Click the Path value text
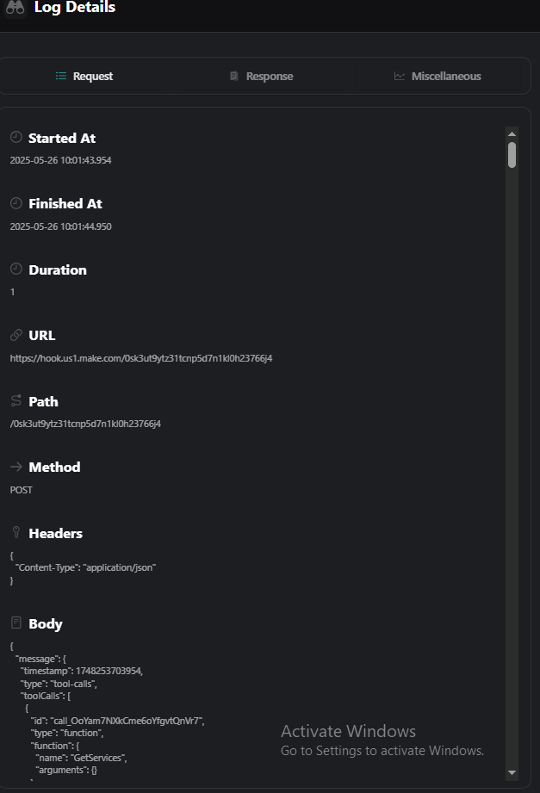 pyautogui.click(x=85, y=424)
